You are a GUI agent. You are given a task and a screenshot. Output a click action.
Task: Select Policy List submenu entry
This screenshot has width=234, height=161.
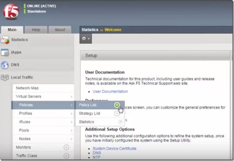(x=88, y=105)
